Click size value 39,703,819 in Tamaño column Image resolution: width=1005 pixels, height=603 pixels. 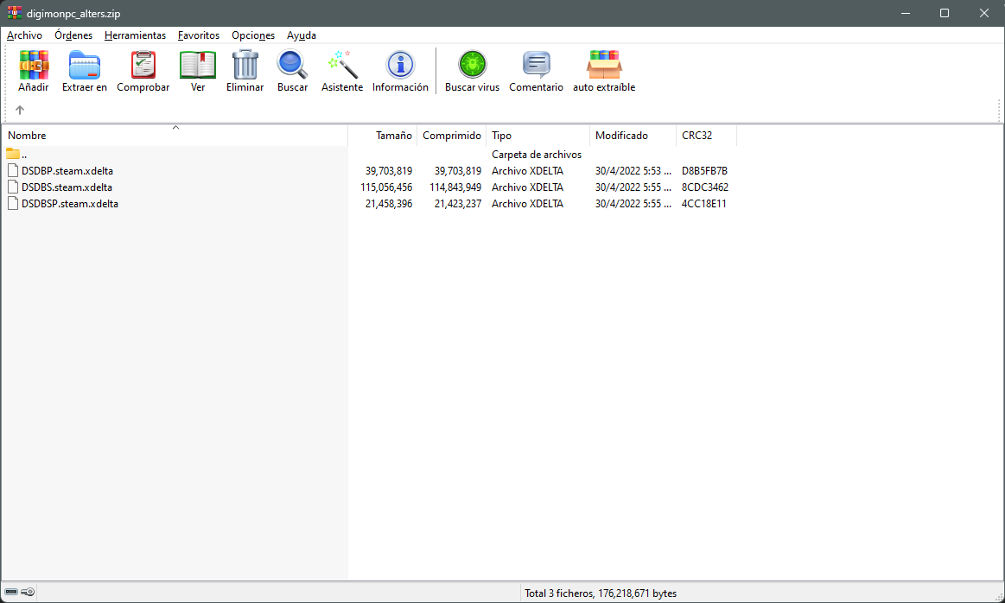click(389, 171)
